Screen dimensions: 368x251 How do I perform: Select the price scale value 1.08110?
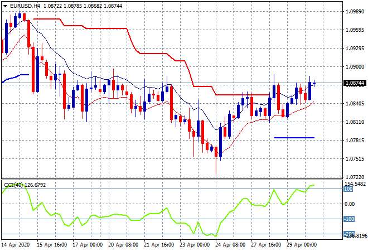355,122
